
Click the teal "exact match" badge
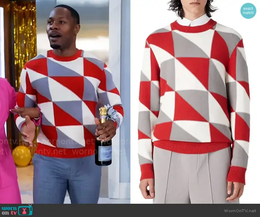[x=248, y=11]
